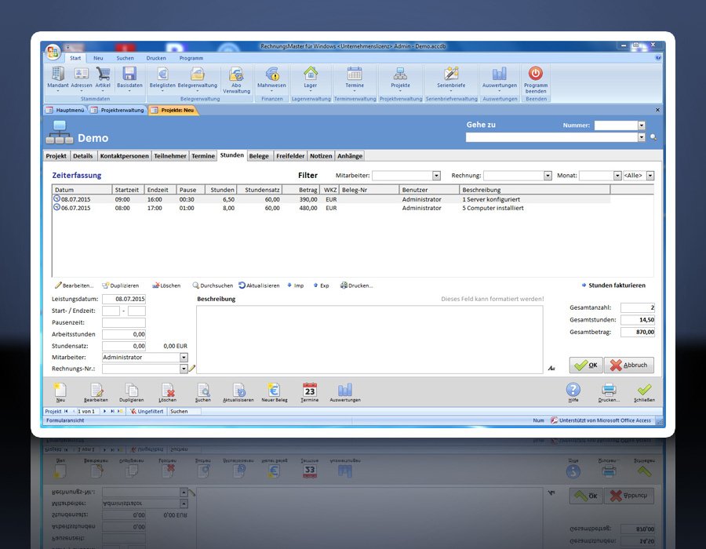Image resolution: width=706 pixels, height=549 pixels.
Task: Click the Pausenzeit input field
Action: click(123, 322)
